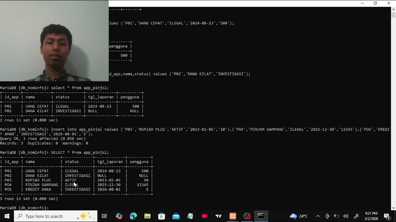Open Microsoft Store from the taskbar
Screen dimensions: 396x222
pos(161,216)
